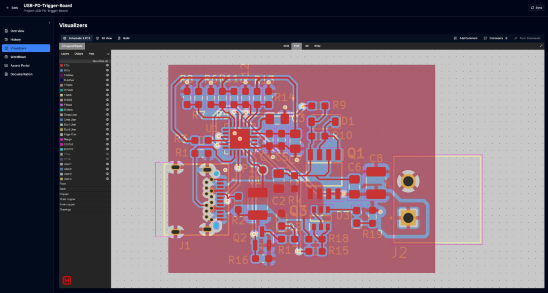This screenshot has width=548, height=293.
Task: Click the Huawei-style red logo icon
Action: click(67, 280)
